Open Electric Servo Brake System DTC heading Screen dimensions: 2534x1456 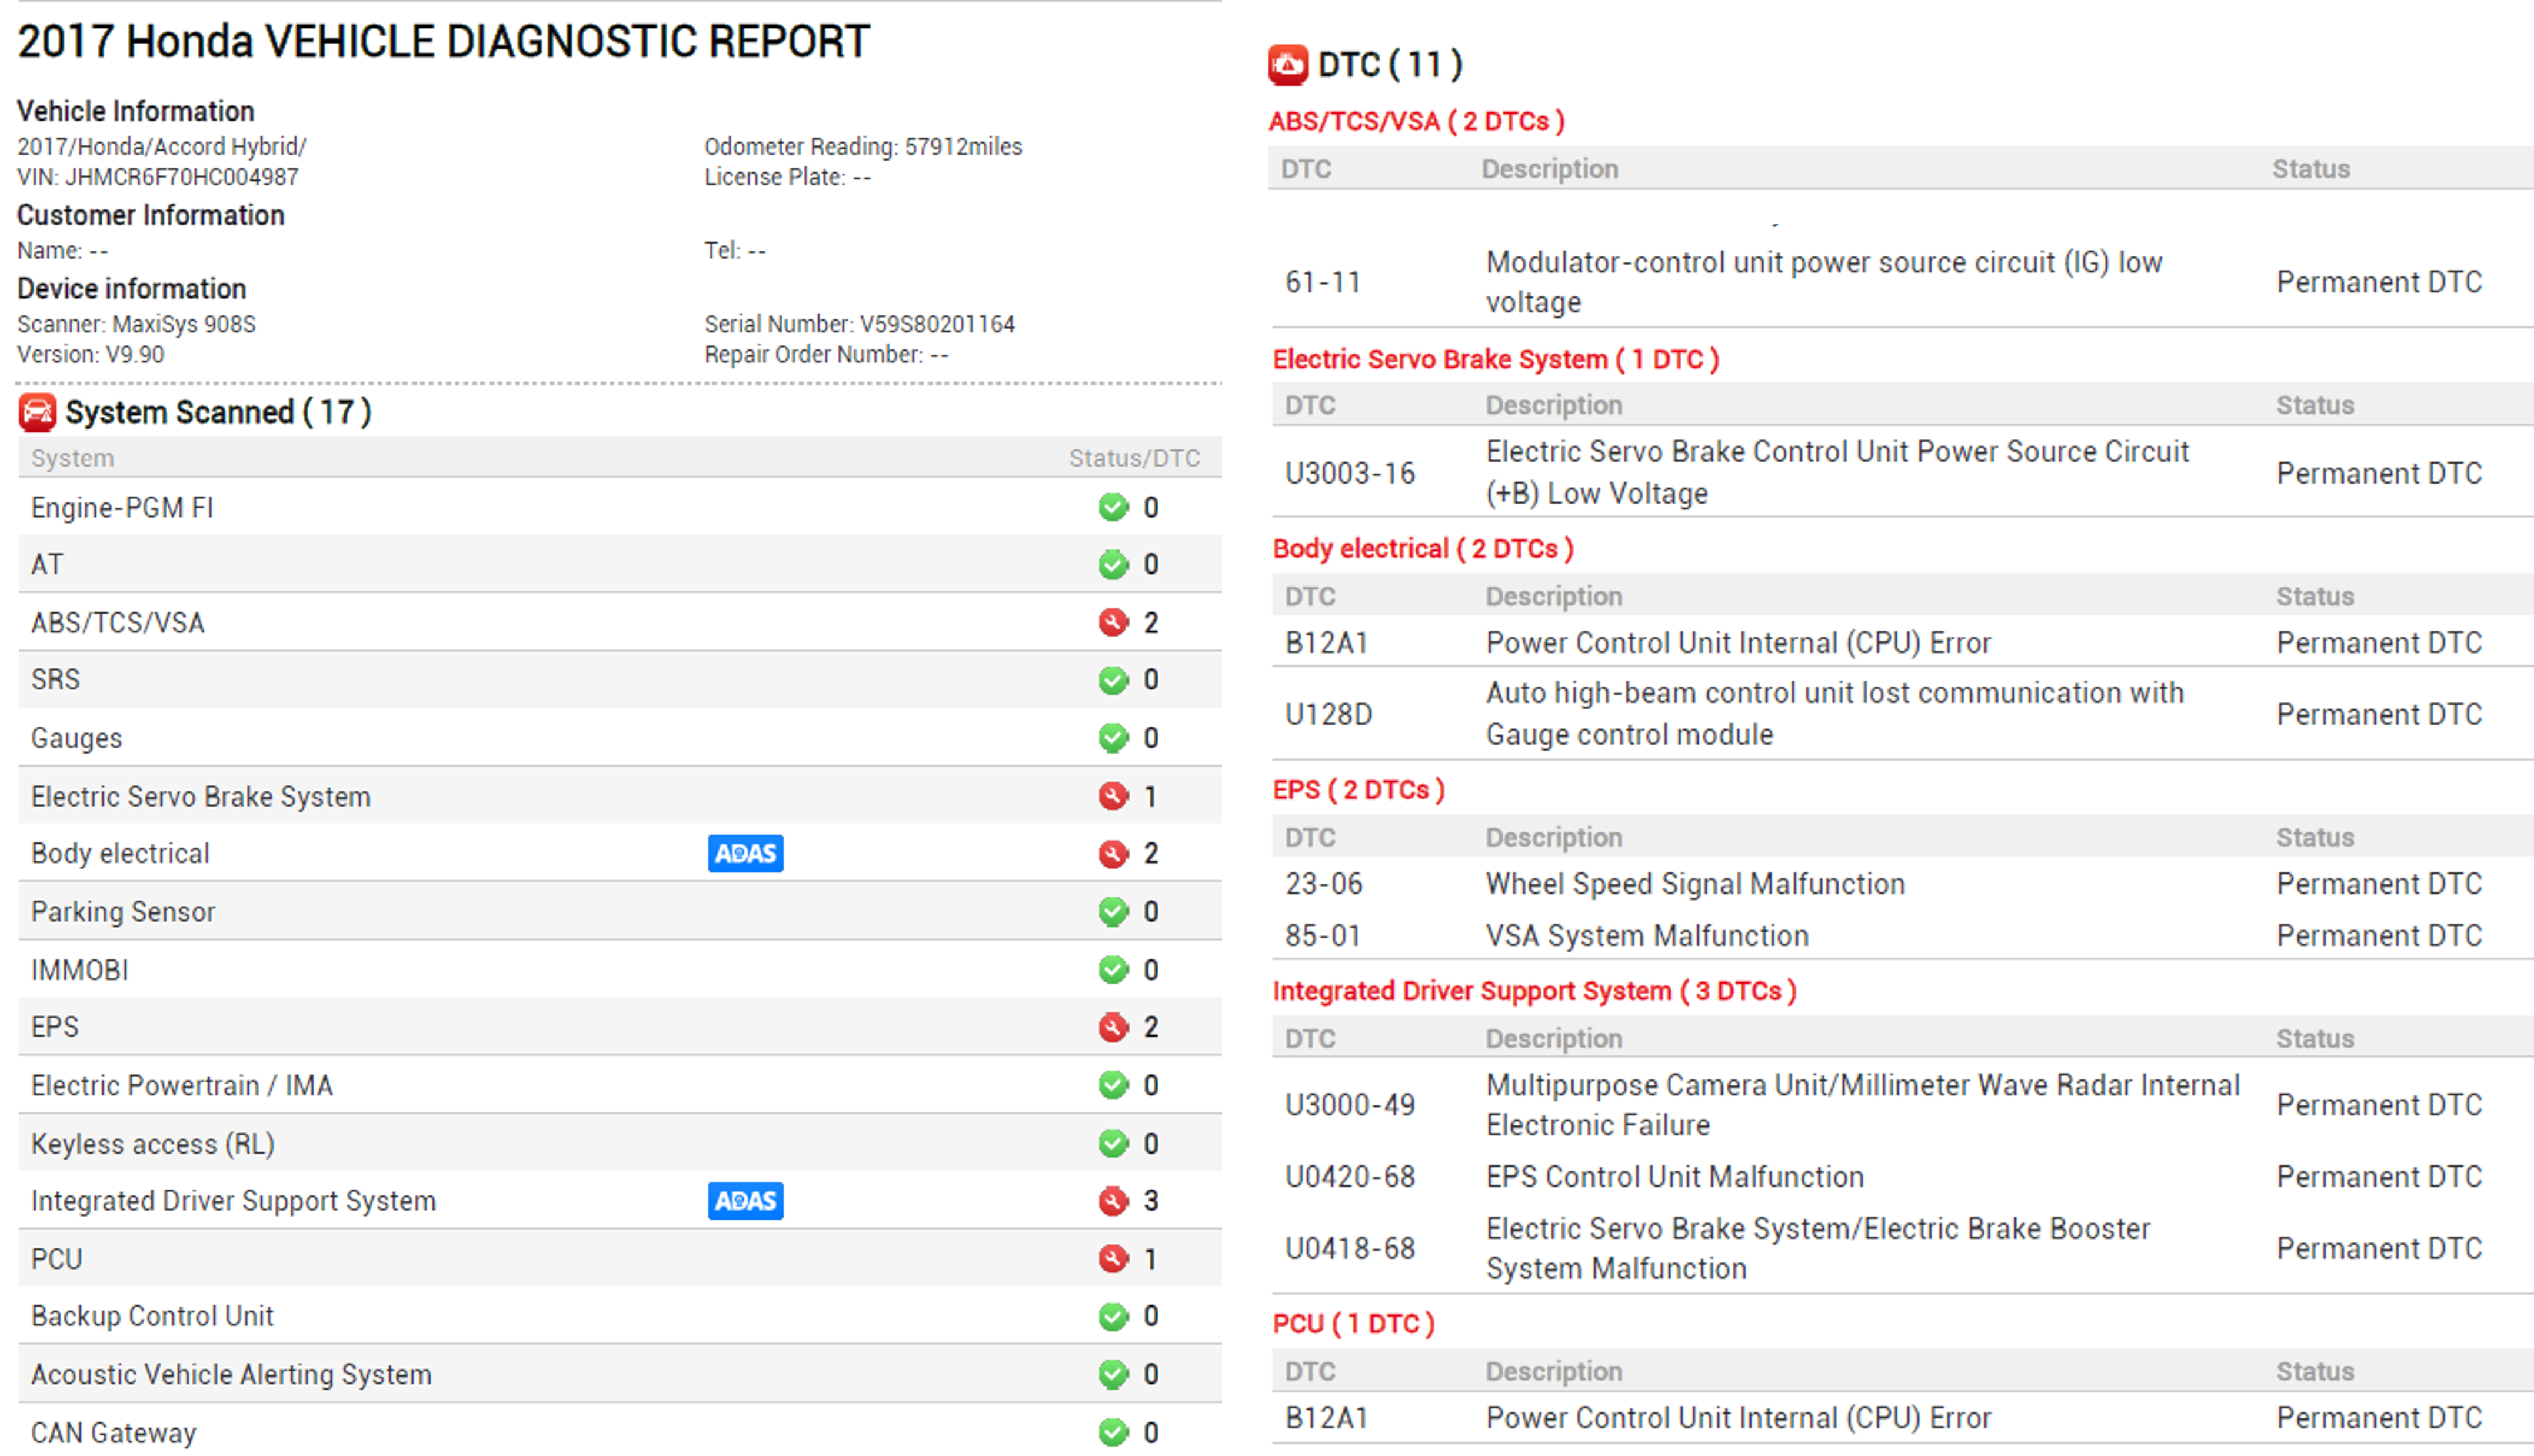click(1495, 359)
